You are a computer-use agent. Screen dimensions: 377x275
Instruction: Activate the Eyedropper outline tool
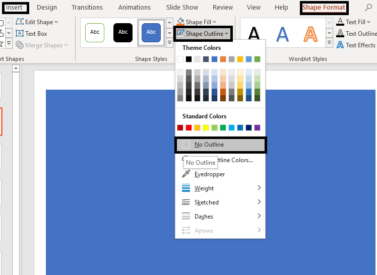point(220,174)
